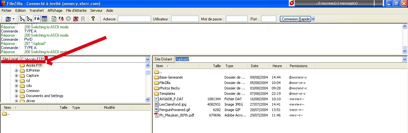
Task: Click the process queue arrow icon
Action: [61, 19]
